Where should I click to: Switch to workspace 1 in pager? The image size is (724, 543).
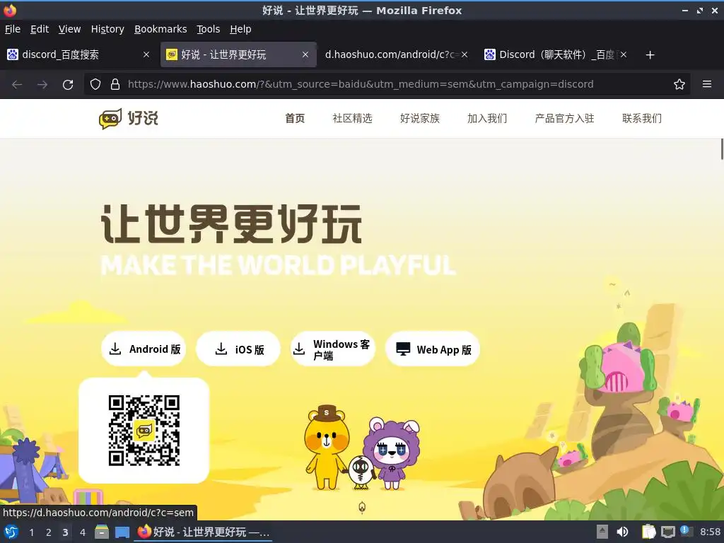click(31, 532)
